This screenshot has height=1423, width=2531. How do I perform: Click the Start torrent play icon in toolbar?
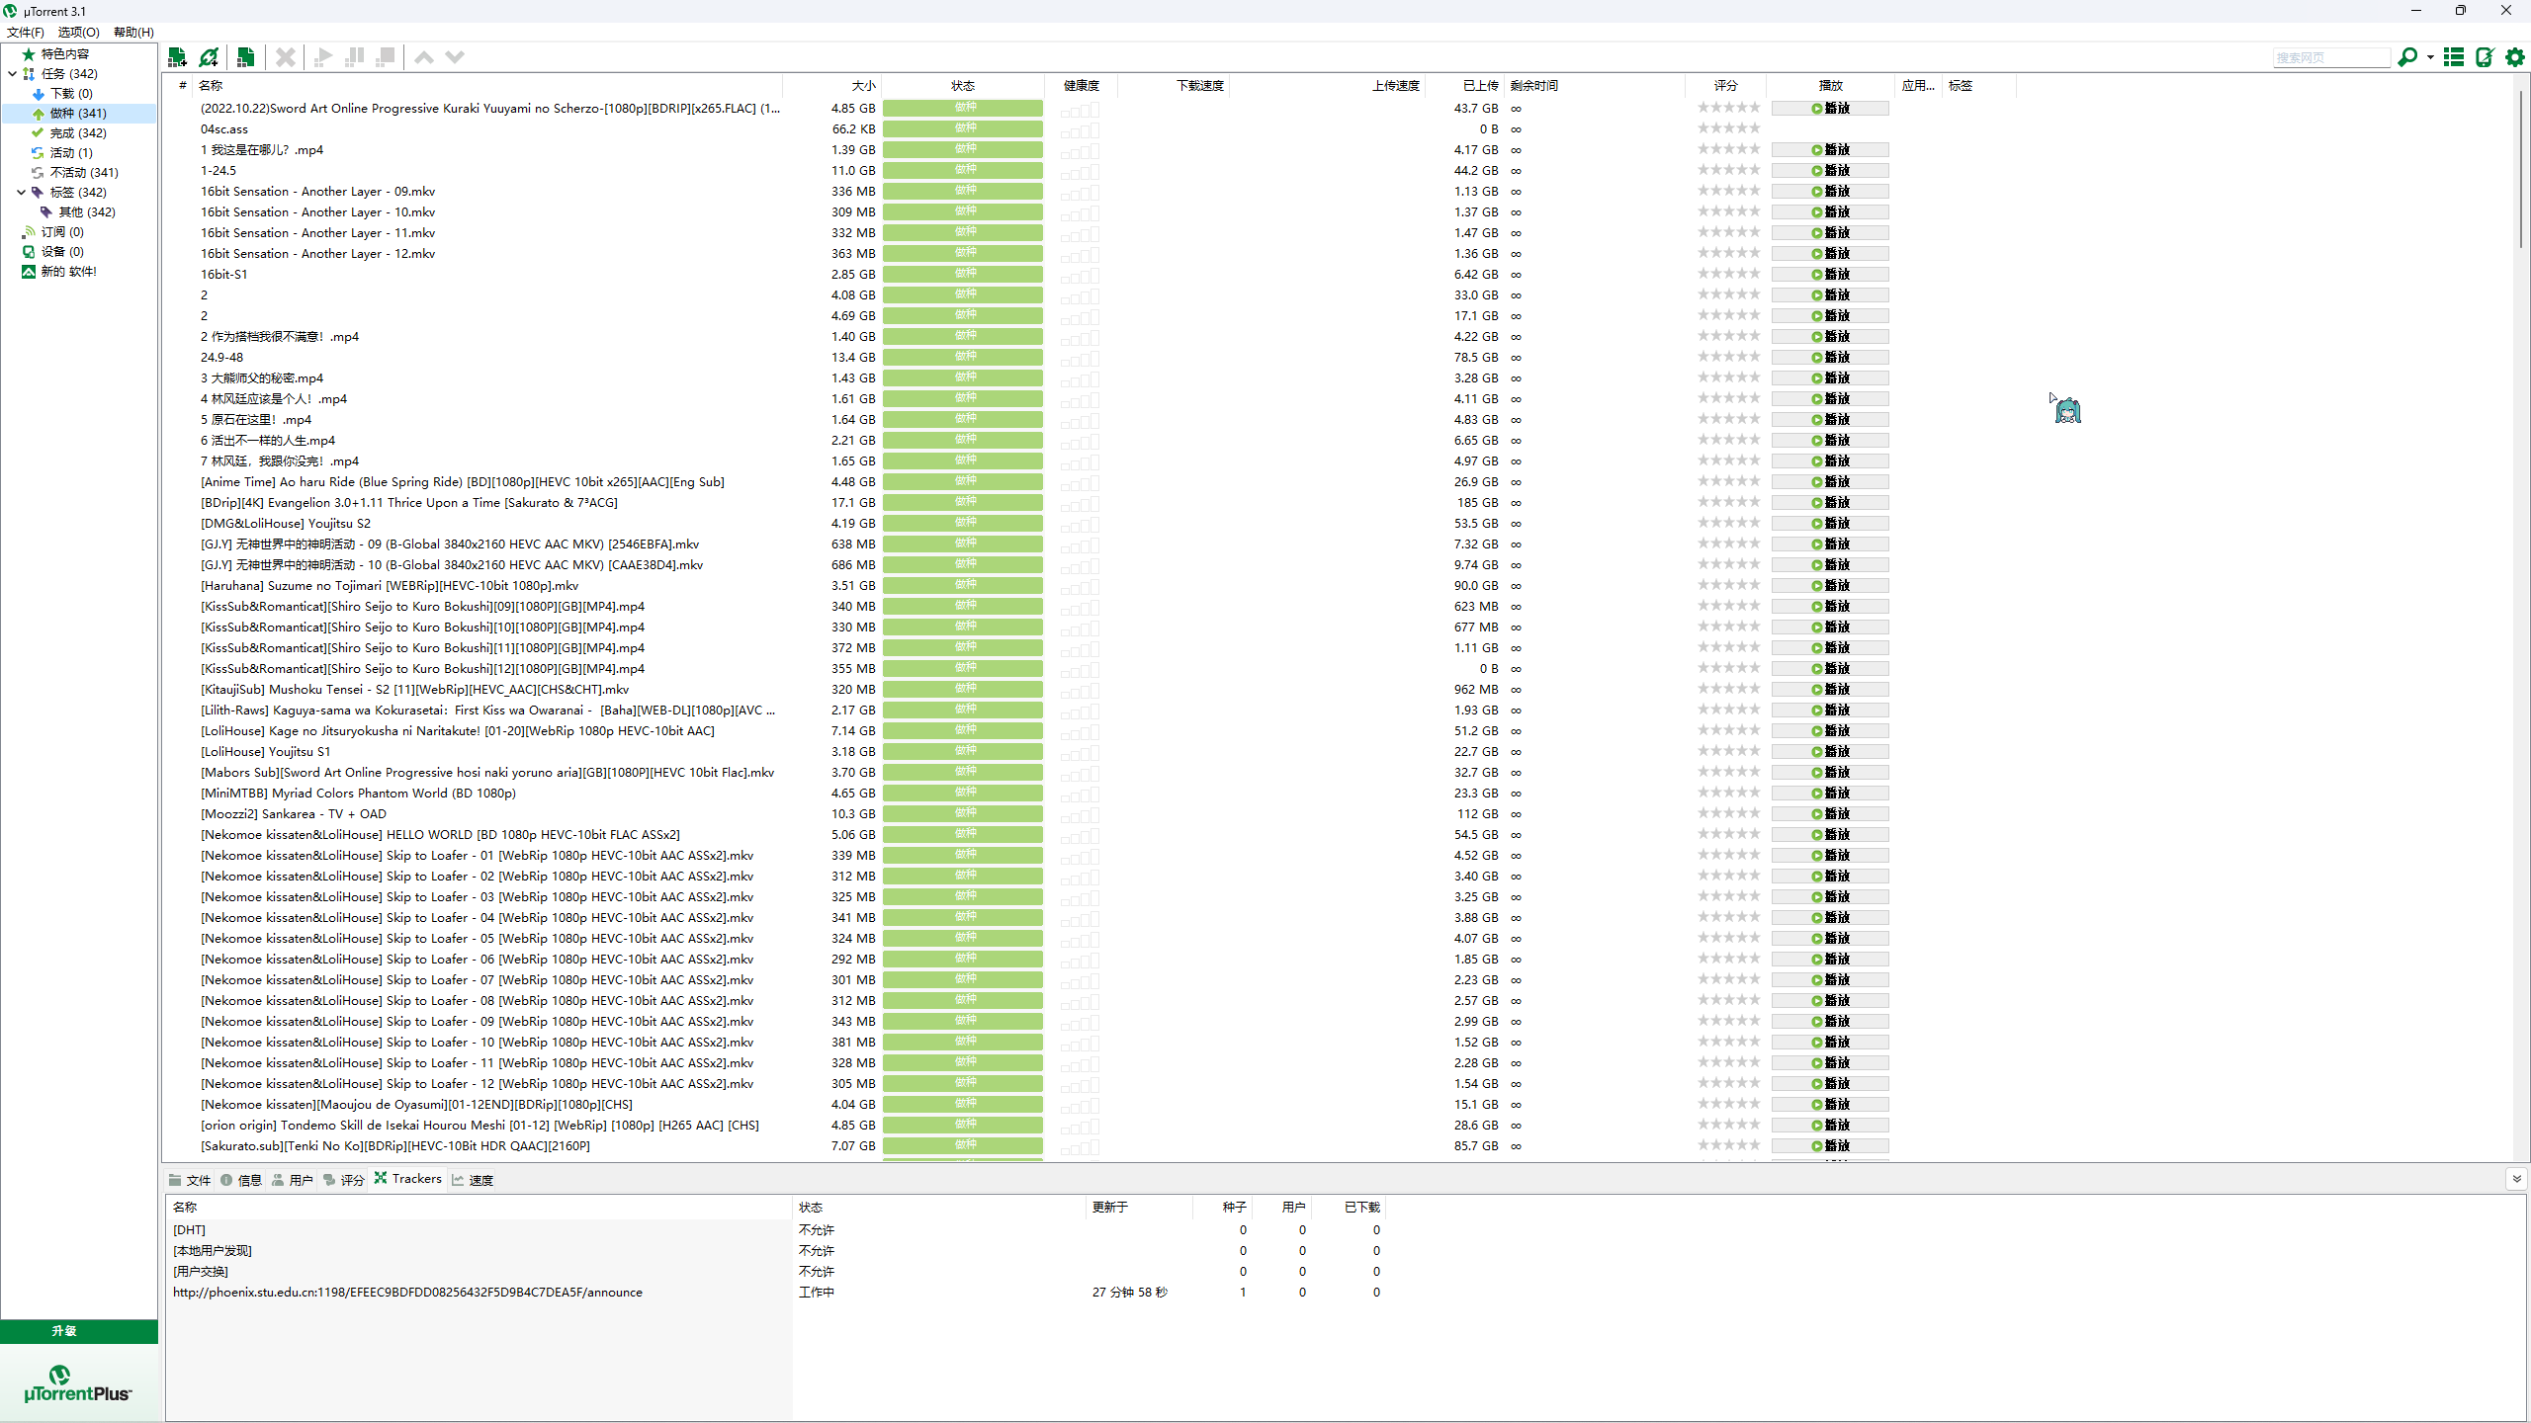(x=323, y=57)
